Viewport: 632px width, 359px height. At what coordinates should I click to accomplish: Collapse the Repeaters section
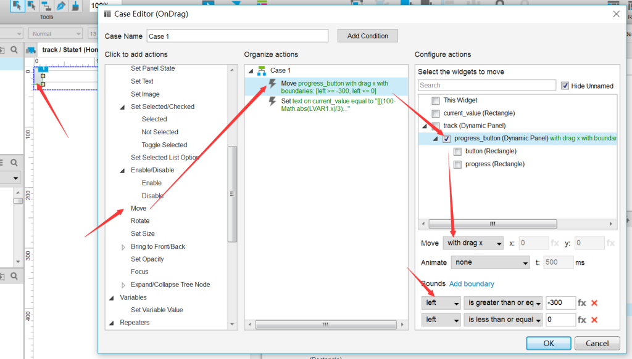[x=111, y=323]
